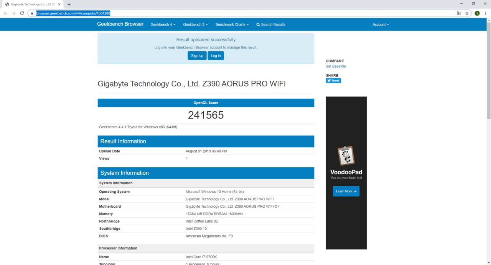Open the Chrome three-dot menu
The image size is (491, 265).
(x=486, y=13)
